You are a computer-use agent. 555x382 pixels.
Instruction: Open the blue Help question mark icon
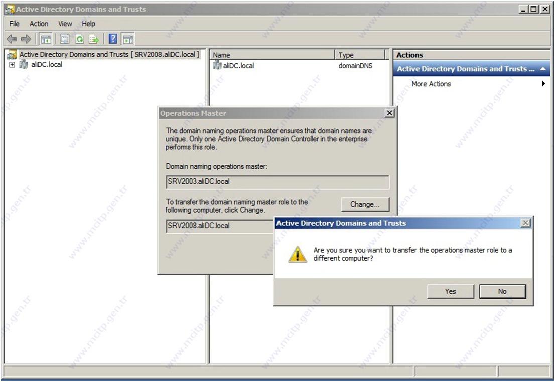pos(113,39)
